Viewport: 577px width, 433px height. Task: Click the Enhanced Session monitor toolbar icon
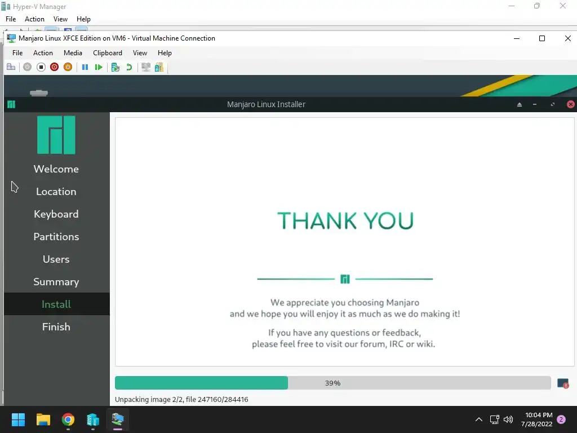[146, 67]
